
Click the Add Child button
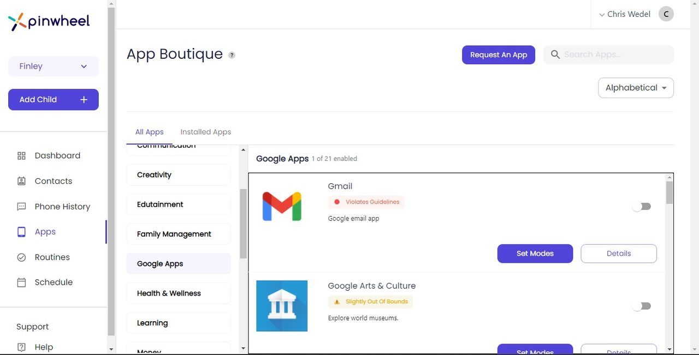tap(54, 100)
